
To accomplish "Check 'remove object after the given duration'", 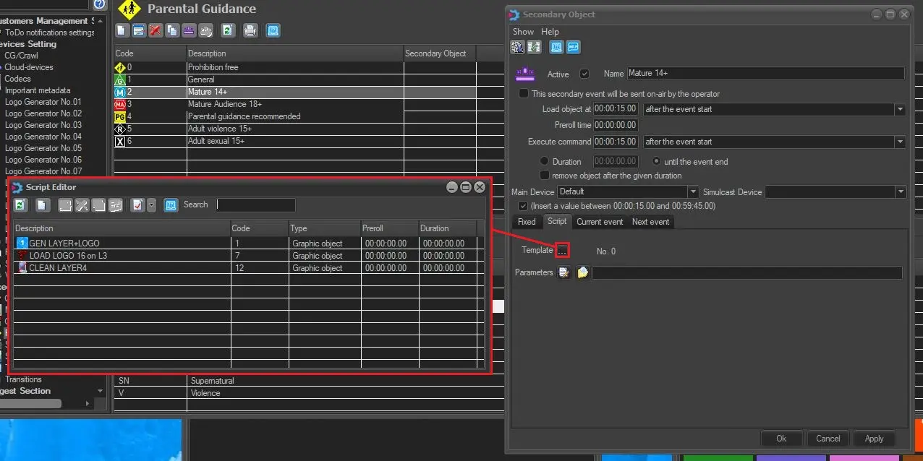I will [545, 176].
